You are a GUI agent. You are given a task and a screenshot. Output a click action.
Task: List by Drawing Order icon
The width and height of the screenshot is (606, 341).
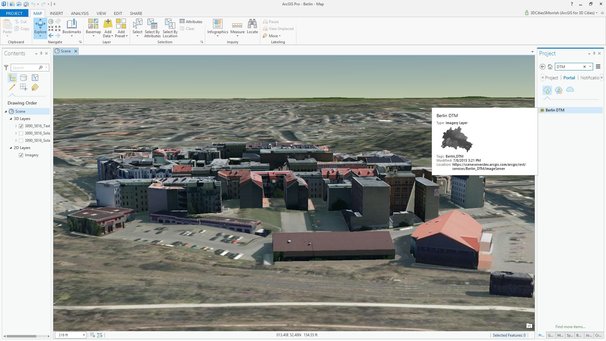tap(12, 78)
